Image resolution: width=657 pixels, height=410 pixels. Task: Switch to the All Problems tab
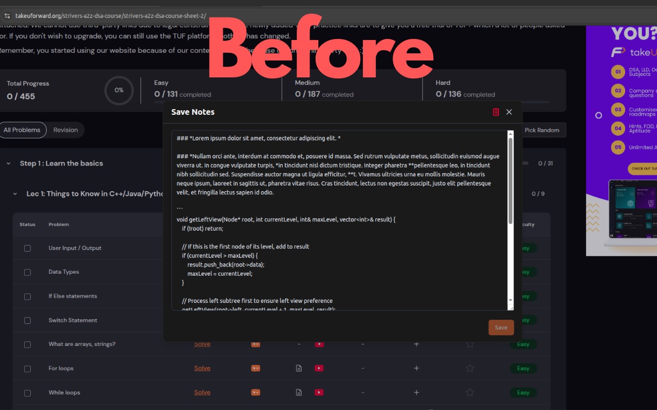(x=22, y=130)
